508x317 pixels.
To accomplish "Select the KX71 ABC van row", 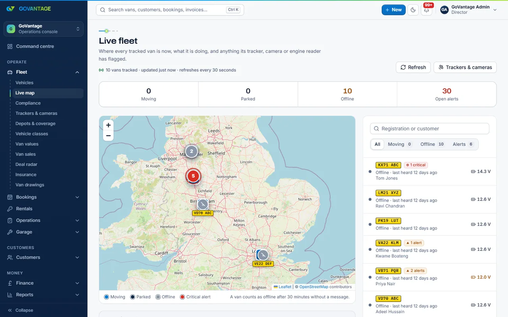I will tap(429, 172).
